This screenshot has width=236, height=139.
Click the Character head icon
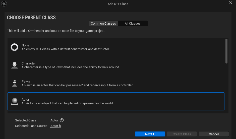pyautogui.click(x=15, y=65)
